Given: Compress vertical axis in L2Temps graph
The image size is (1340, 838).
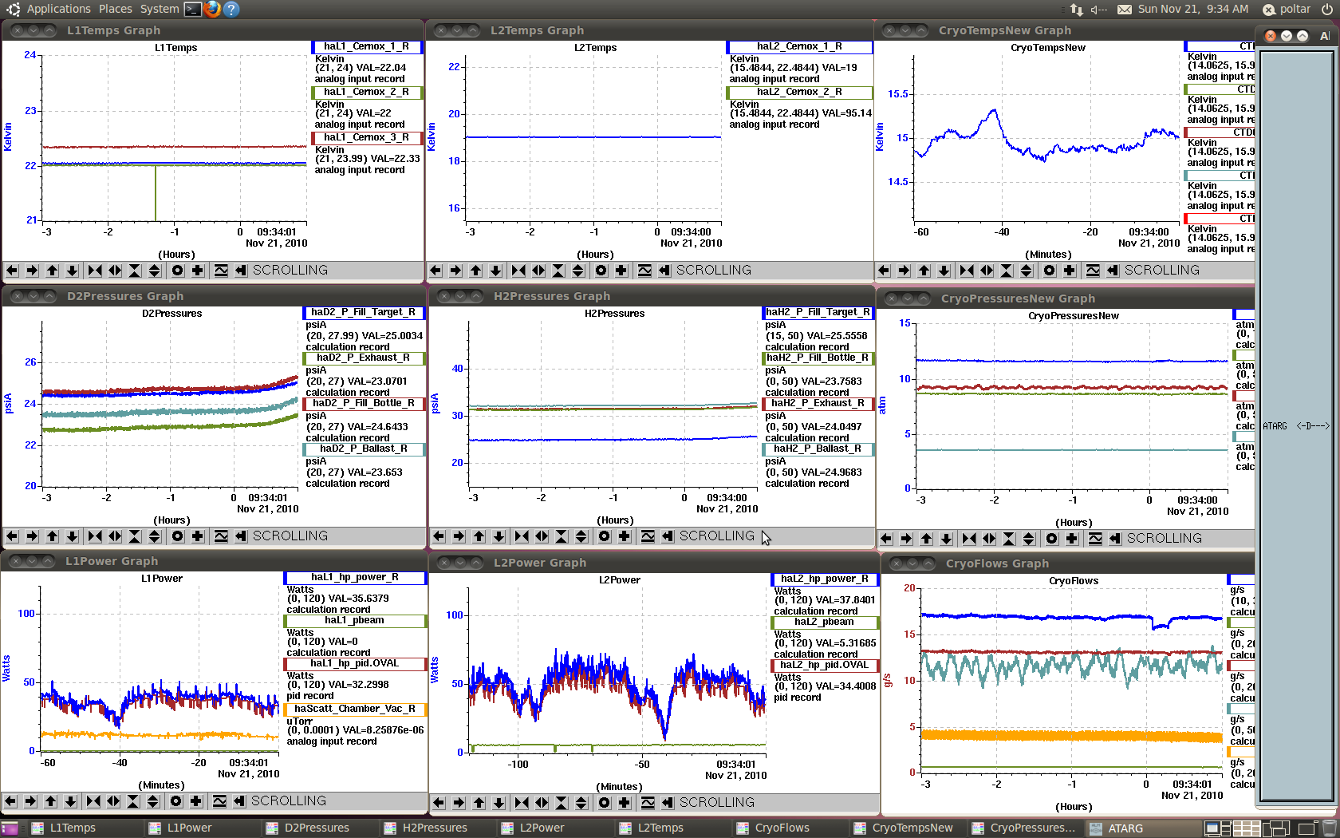Looking at the screenshot, I should (x=558, y=271).
